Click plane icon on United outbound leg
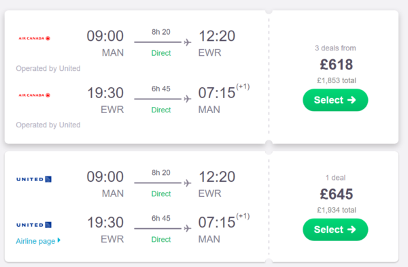Viewport: 408px width, 267px height. click(188, 183)
